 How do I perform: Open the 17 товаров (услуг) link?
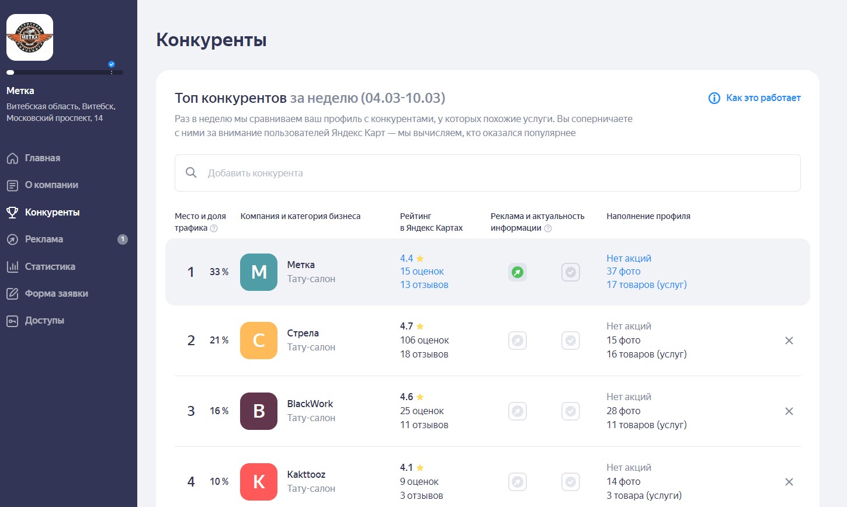(647, 285)
